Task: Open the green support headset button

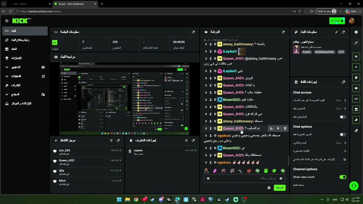Action: point(354,186)
